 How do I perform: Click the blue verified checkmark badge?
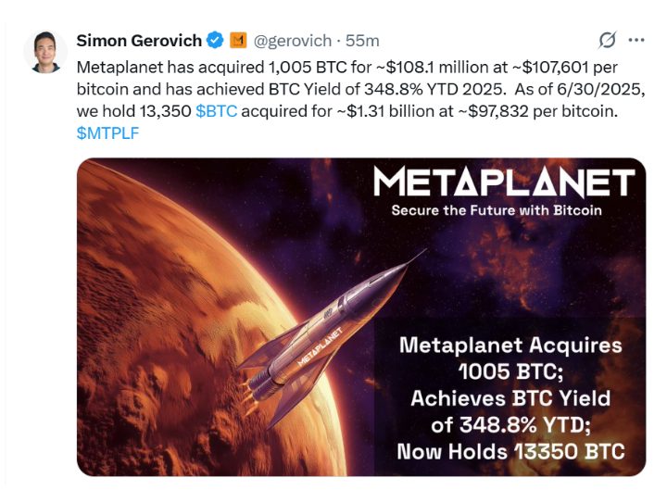coord(215,41)
